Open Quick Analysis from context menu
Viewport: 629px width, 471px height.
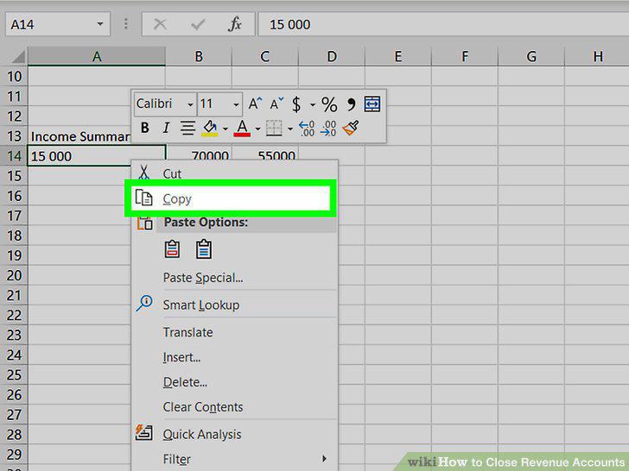[235, 434]
